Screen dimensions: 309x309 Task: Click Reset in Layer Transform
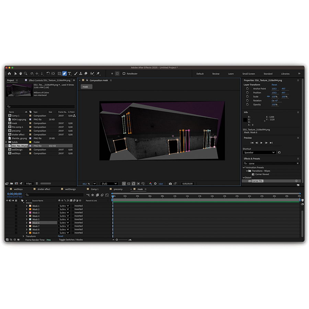(x=274, y=85)
